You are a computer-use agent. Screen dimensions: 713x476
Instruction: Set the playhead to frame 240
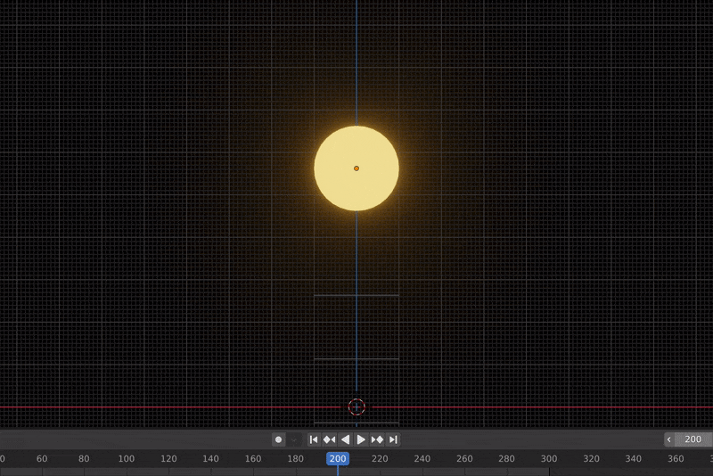pos(422,459)
